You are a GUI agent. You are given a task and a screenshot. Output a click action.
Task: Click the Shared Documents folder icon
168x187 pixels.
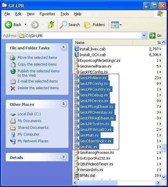click(13, 128)
